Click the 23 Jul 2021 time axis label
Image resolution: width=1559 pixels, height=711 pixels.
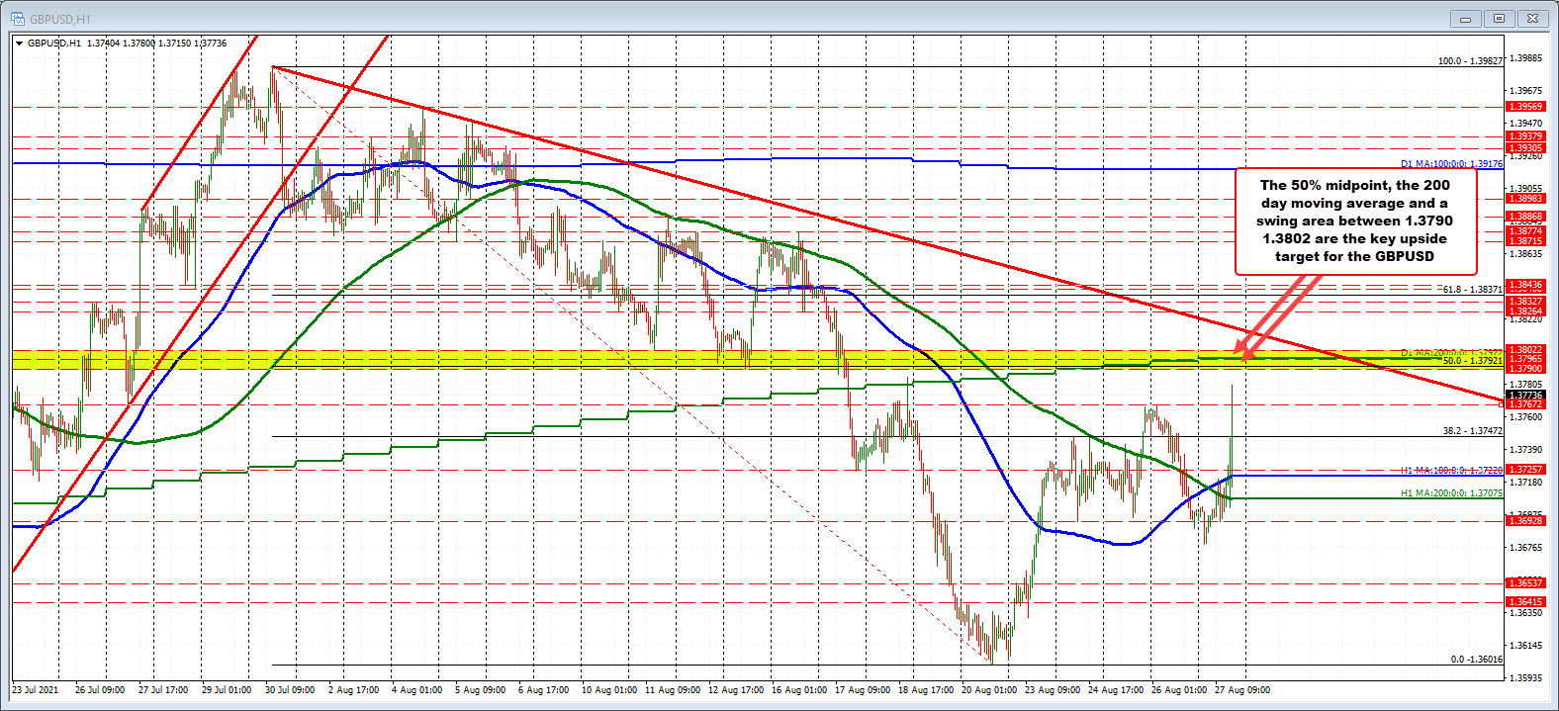coord(35,690)
